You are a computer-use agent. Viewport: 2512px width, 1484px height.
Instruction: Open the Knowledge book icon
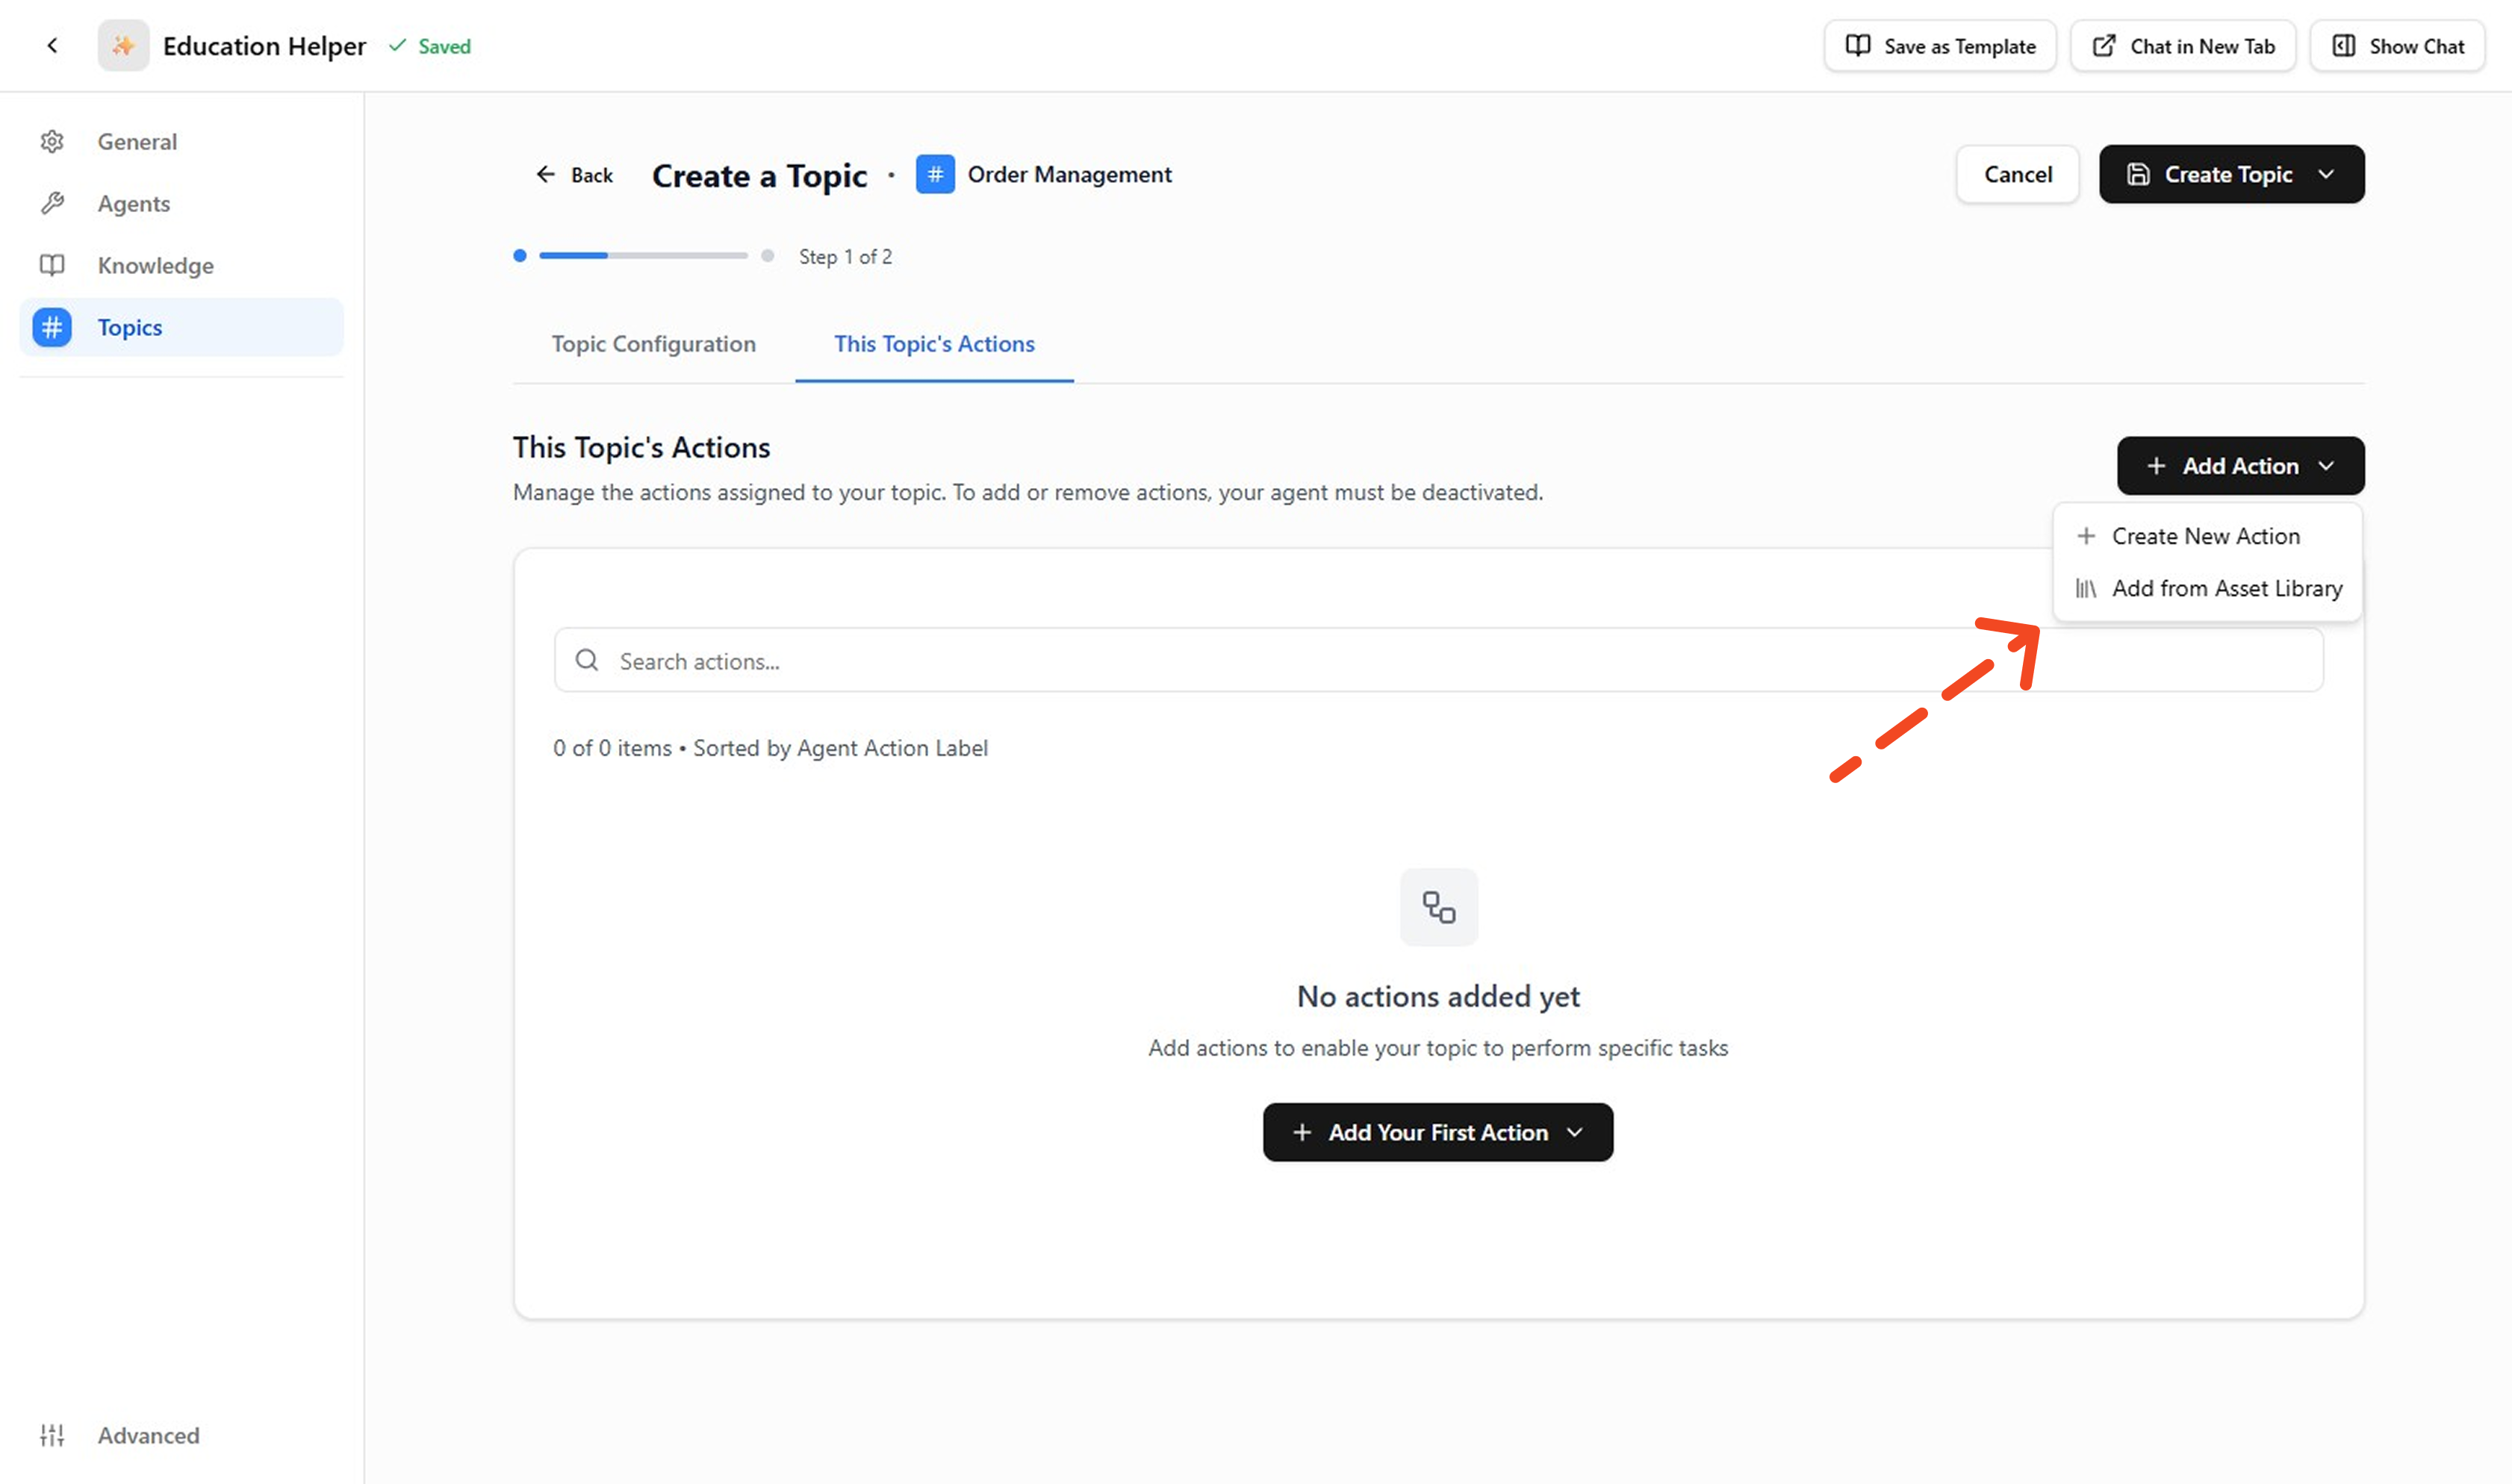[x=52, y=265]
